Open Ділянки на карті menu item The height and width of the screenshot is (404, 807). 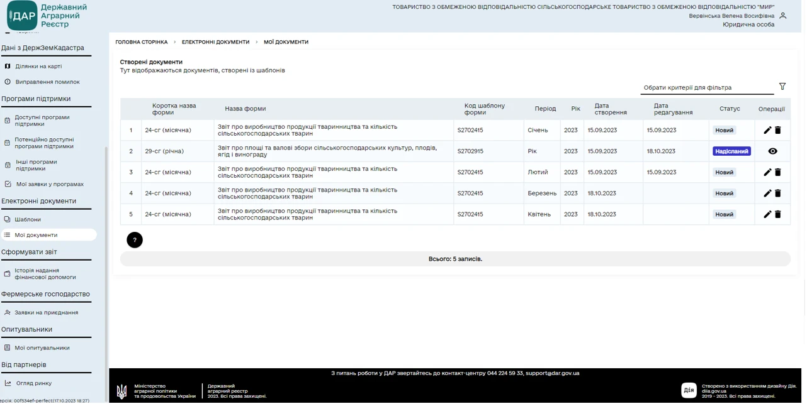38,67
